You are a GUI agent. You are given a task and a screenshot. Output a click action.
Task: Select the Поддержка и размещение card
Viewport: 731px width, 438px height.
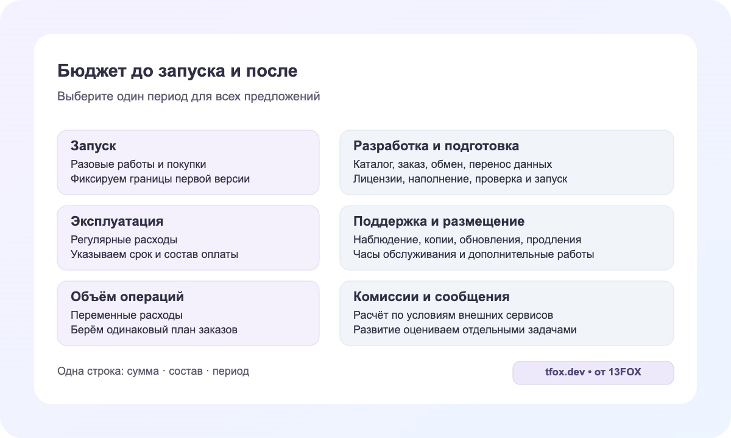click(507, 238)
